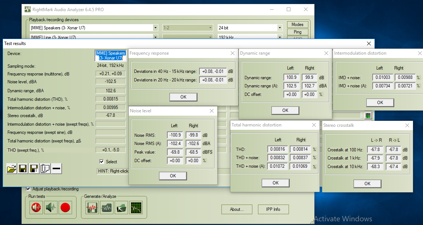Click the compare/copy results pages icon
This screenshot has height=225, width=423.
tap(45, 168)
